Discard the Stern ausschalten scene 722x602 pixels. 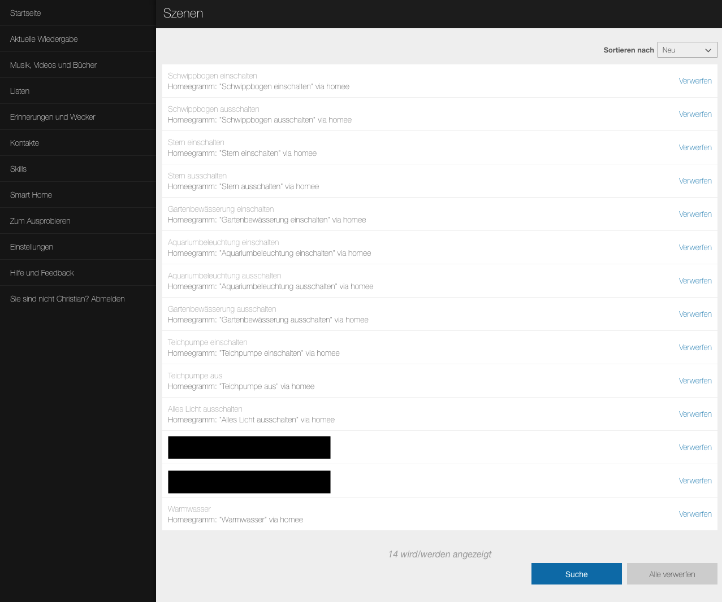coord(695,181)
